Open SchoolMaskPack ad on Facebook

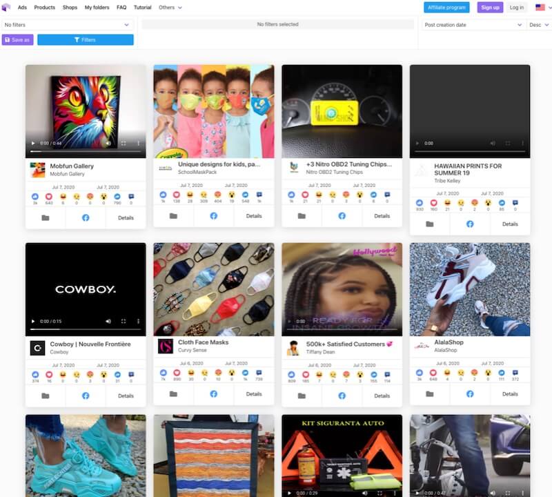click(214, 216)
